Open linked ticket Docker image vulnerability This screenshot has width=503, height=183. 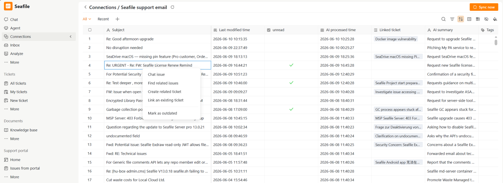[396, 39]
